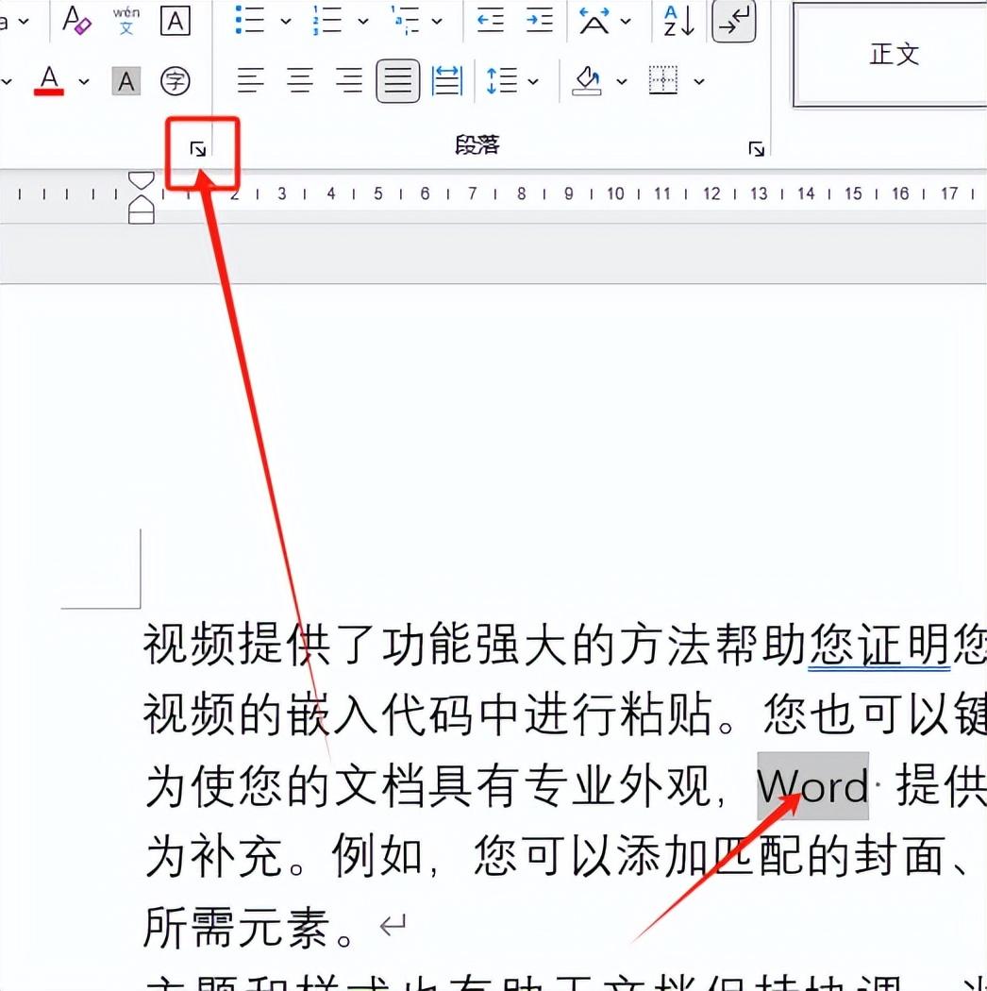
Task: Click the Asian Layout icon
Action: pos(594,20)
